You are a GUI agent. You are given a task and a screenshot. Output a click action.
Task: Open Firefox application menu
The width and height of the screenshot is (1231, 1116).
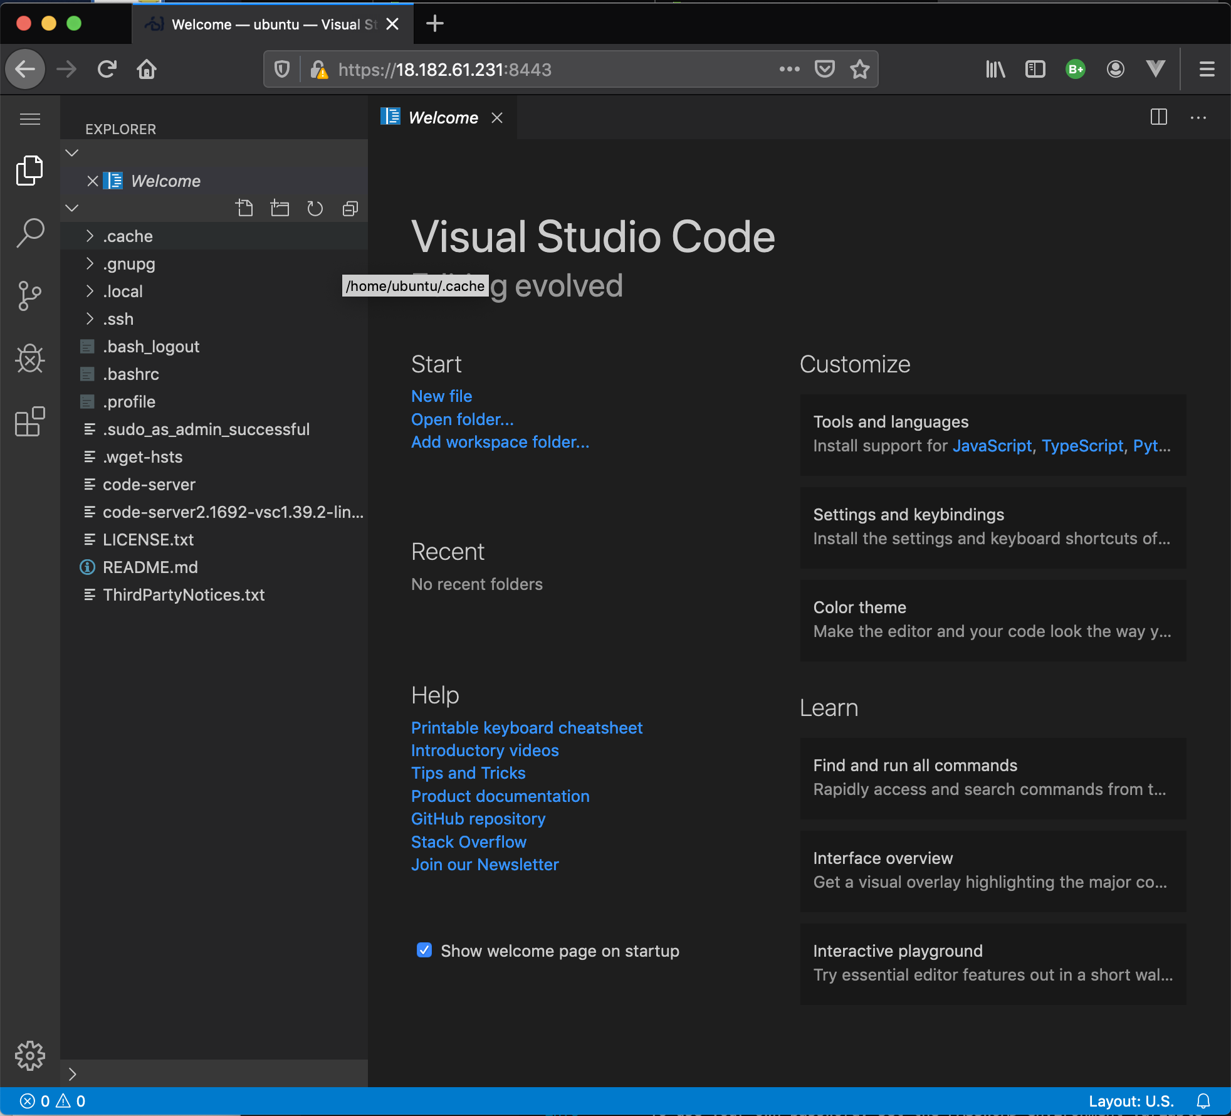point(1207,69)
